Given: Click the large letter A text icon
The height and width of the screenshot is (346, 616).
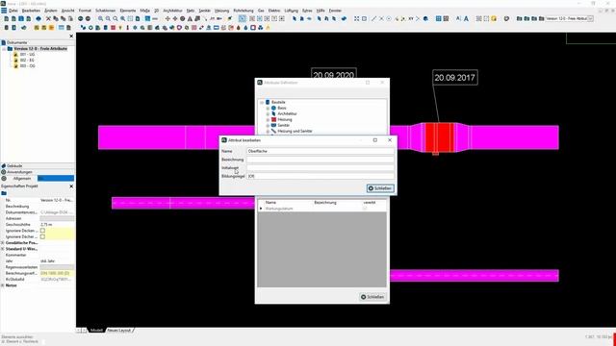Looking at the screenshot, I should [x=466, y=18].
